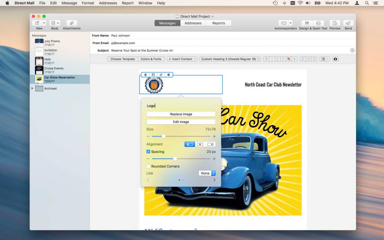Uncheck the Spacing checkbox
384x240 pixels.
(148, 151)
